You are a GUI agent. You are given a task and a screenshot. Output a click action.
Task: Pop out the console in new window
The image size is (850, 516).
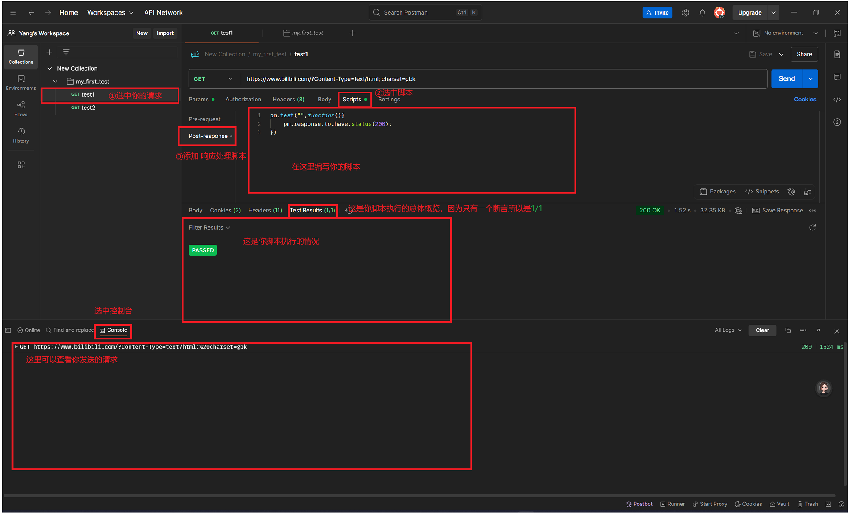[818, 330]
